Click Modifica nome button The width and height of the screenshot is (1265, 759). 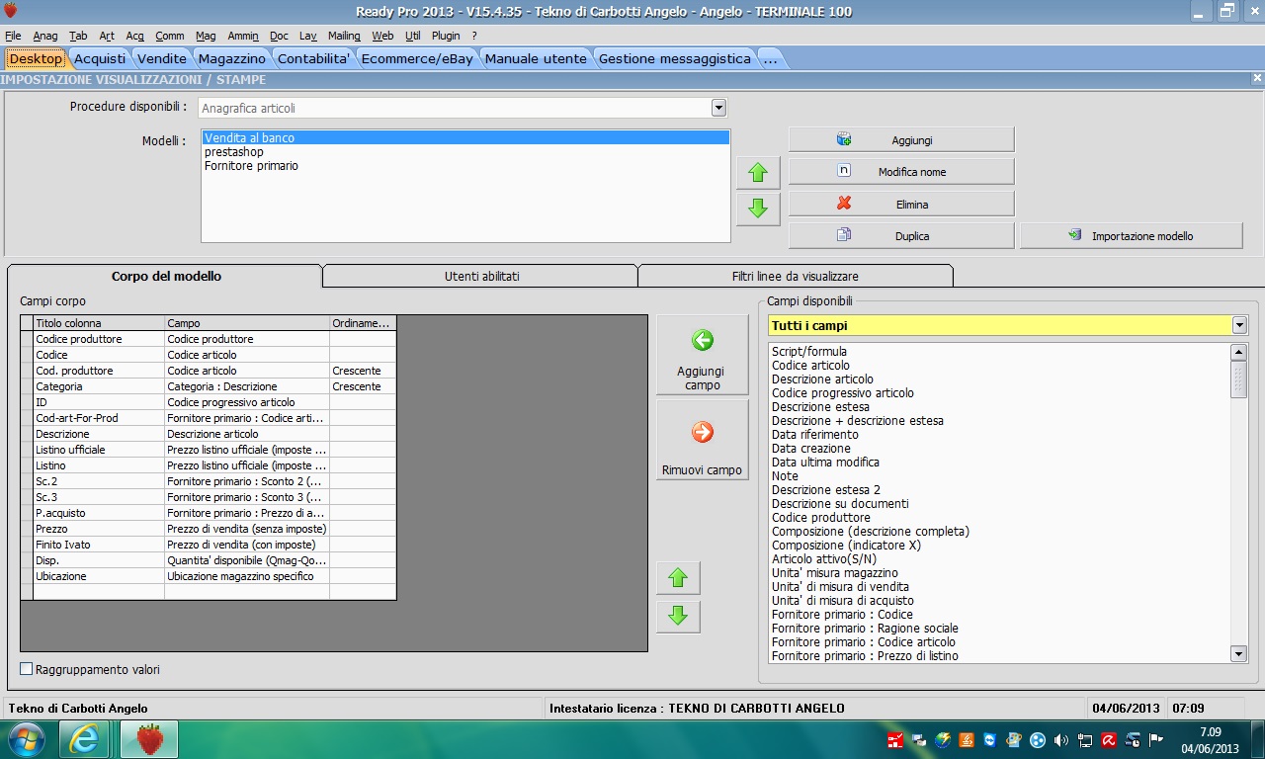point(901,171)
